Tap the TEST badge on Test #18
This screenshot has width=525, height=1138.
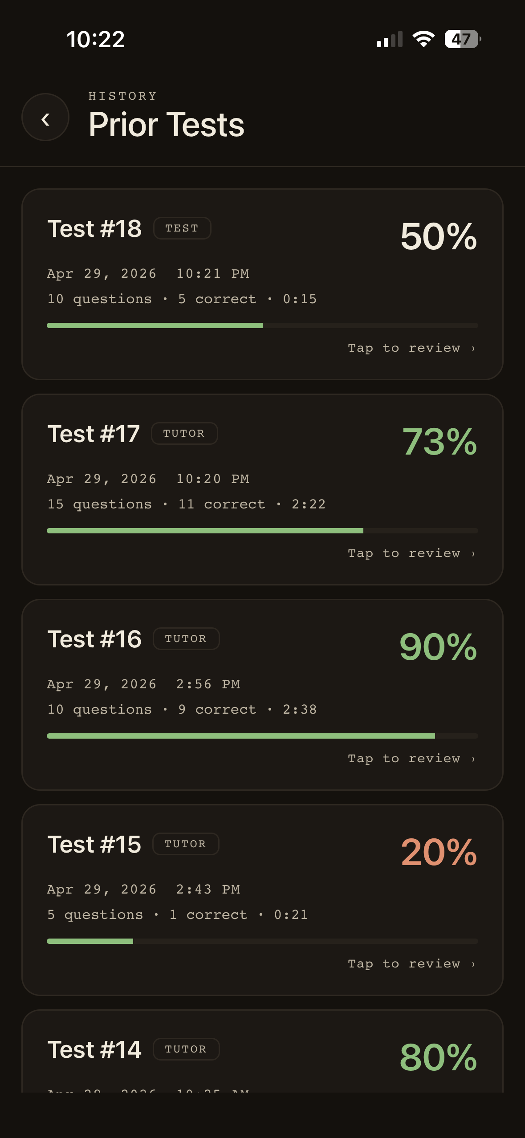[182, 228]
